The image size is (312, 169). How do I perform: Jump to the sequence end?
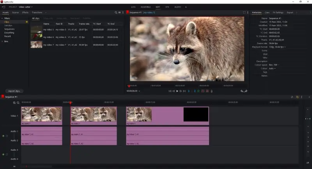pyautogui.click(x=184, y=91)
